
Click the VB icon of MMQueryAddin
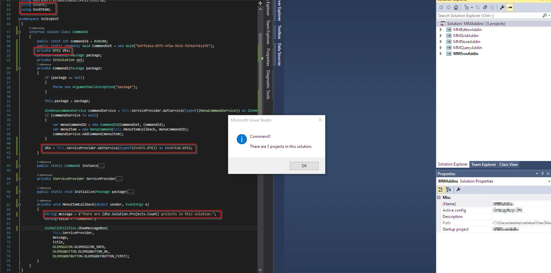[449, 48]
